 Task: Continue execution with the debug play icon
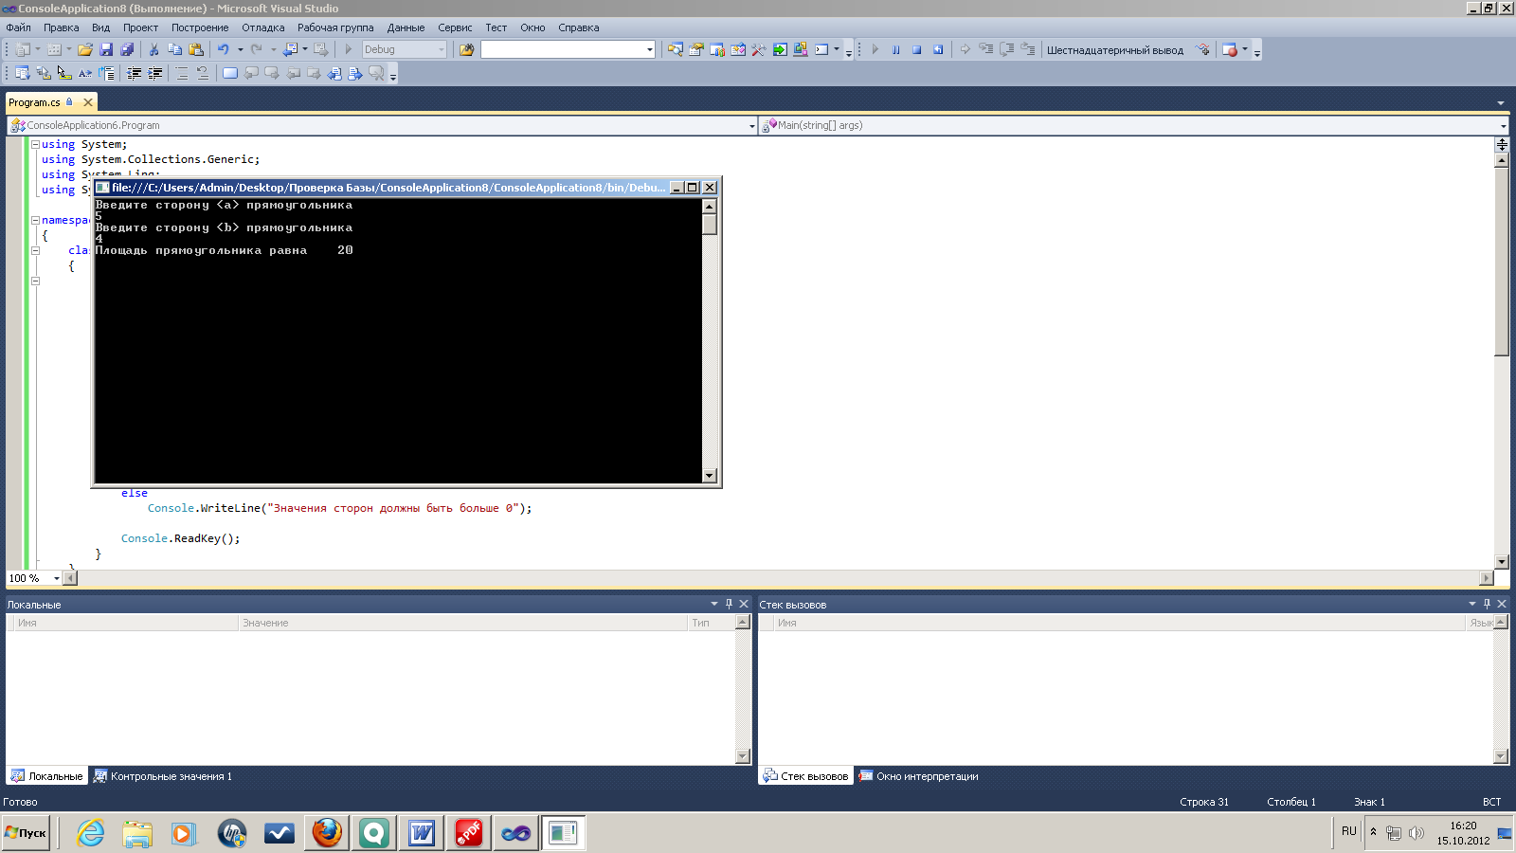click(x=875, y=49)
